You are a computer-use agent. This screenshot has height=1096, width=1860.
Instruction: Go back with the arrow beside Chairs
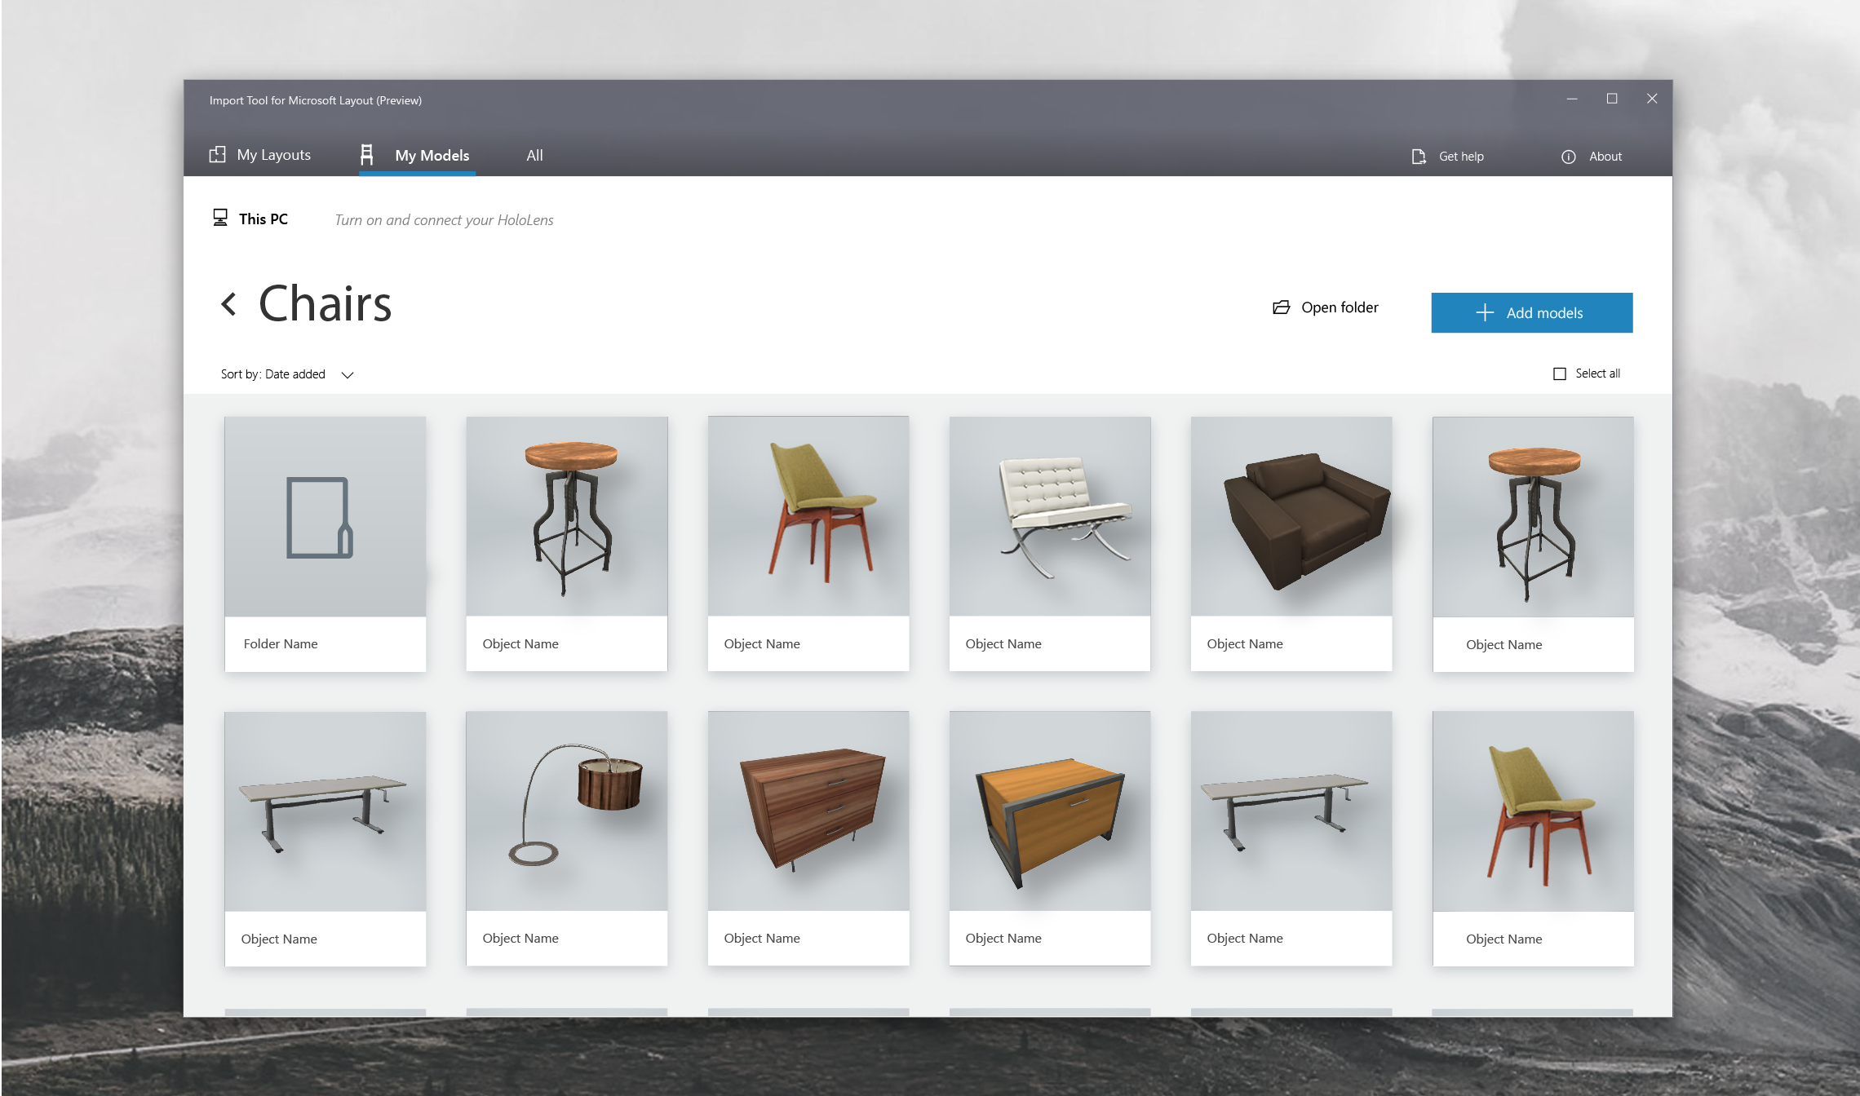click(x=229, y=304)
